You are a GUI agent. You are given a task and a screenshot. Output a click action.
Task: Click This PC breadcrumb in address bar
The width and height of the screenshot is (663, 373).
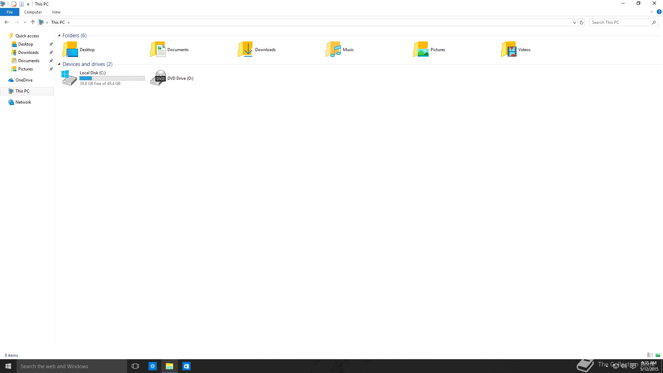pyautogui.click(x=58, y=22)
